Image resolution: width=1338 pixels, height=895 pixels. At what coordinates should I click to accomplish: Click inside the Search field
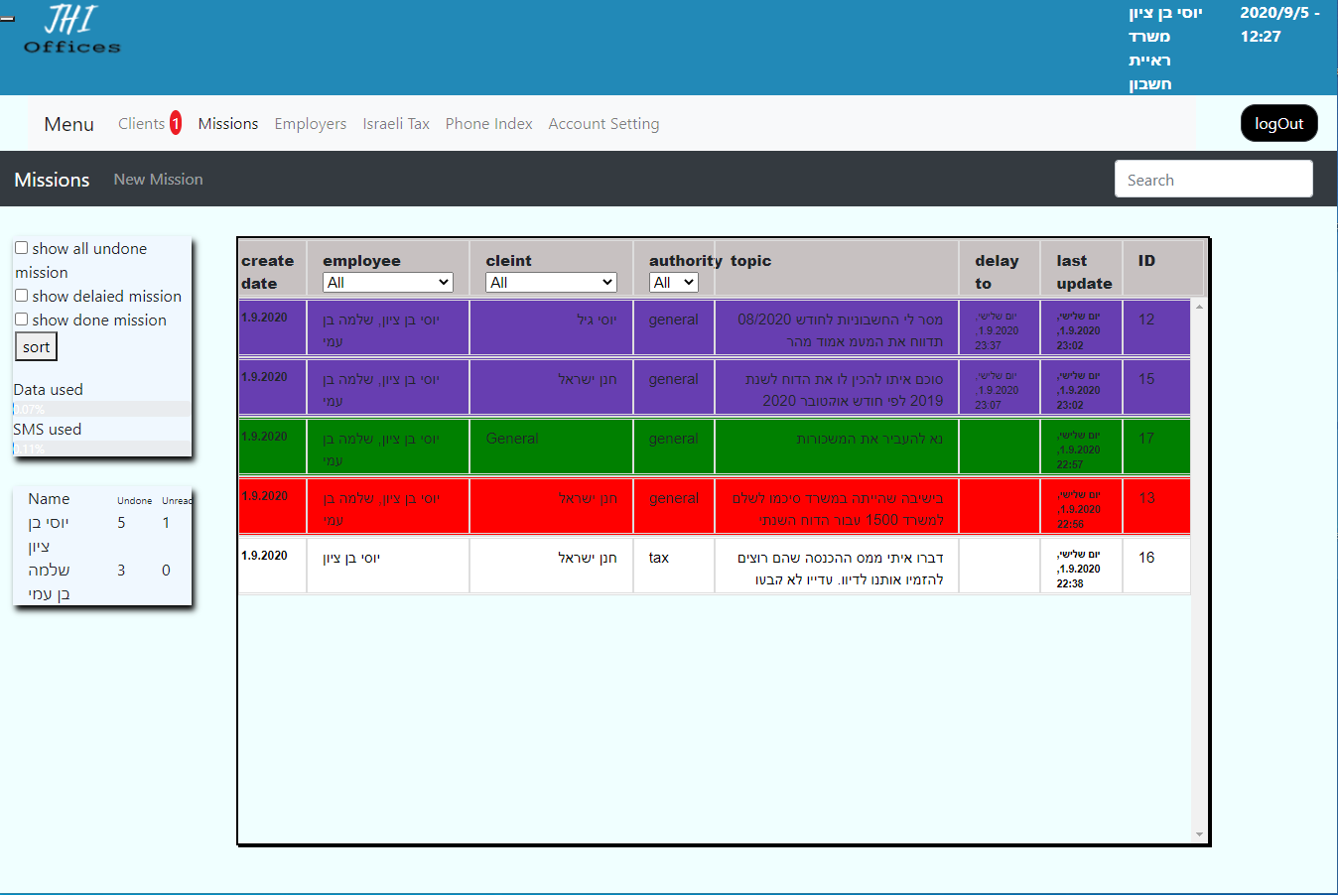[x=1213, y=180]
